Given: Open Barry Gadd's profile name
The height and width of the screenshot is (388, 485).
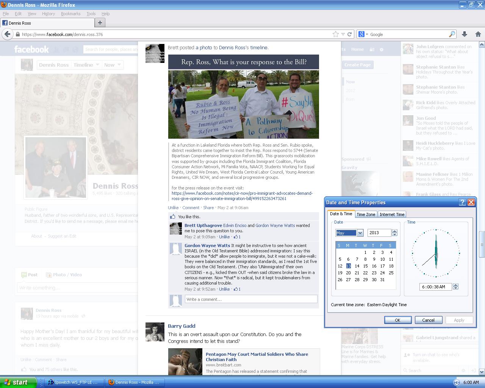Looking at the screenshot, I should pos(181,326).
